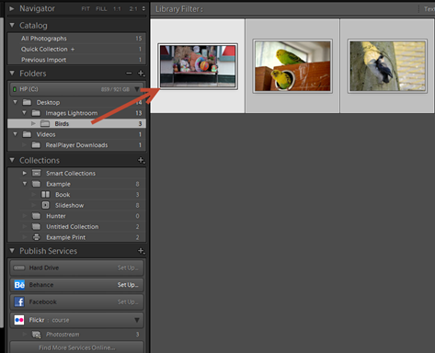This screenshot has height=353, width=435.
Task: Click the Facebook service icon
Action: point(19,302)
